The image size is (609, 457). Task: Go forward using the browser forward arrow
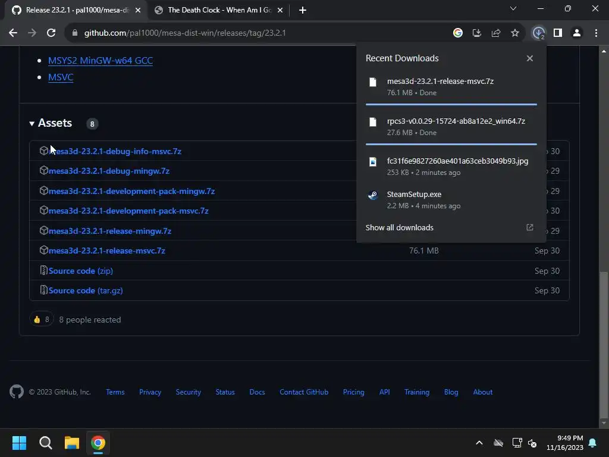coord(32,33)
